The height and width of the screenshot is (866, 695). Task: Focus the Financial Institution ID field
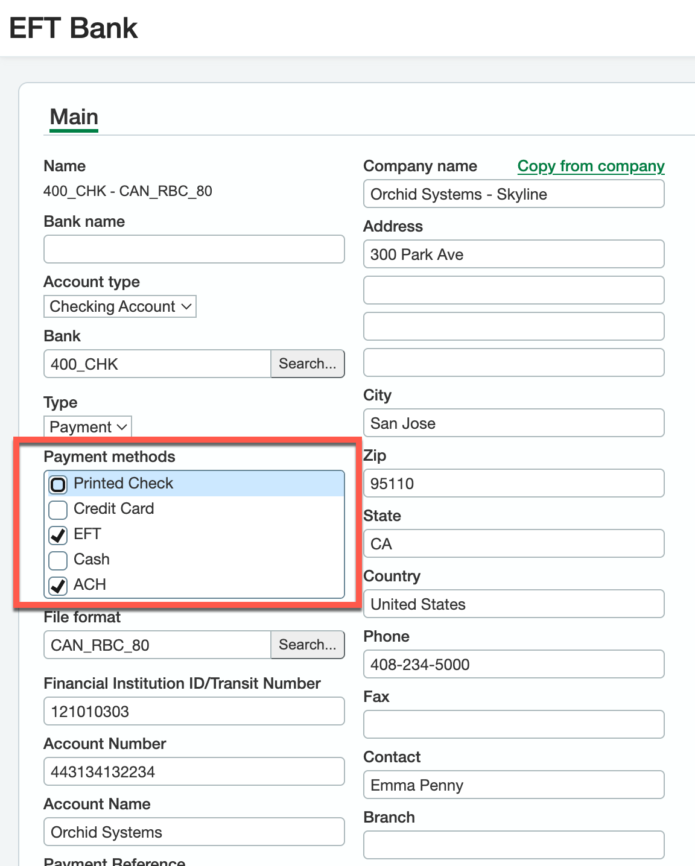click(194, 712)
